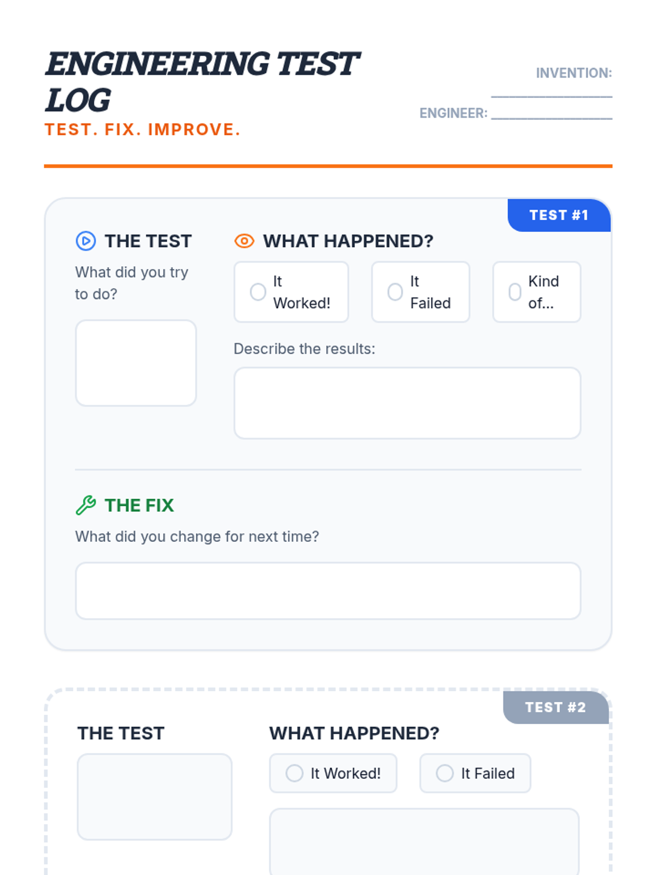This screenshot has width=656, height=875.
Task: Click the play icon beside The Test
Action: (86, 241)
